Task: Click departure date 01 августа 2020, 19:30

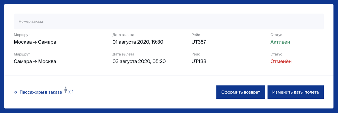Action: pos(138,42)
